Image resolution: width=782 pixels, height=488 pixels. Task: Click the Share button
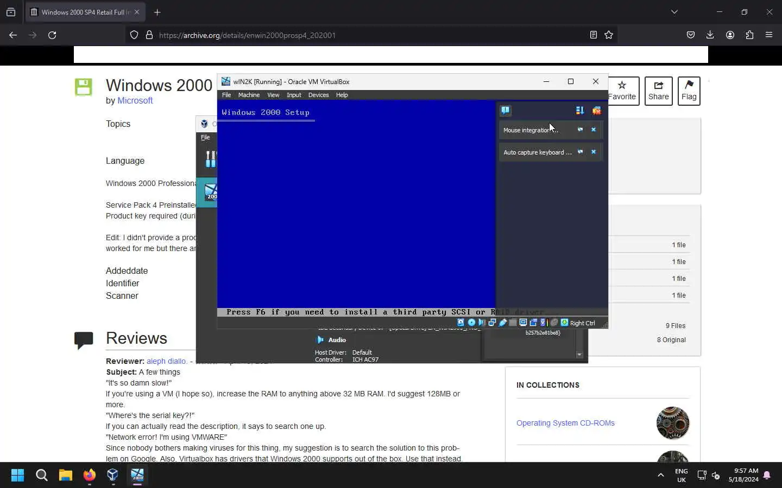[x=659, y=91]
